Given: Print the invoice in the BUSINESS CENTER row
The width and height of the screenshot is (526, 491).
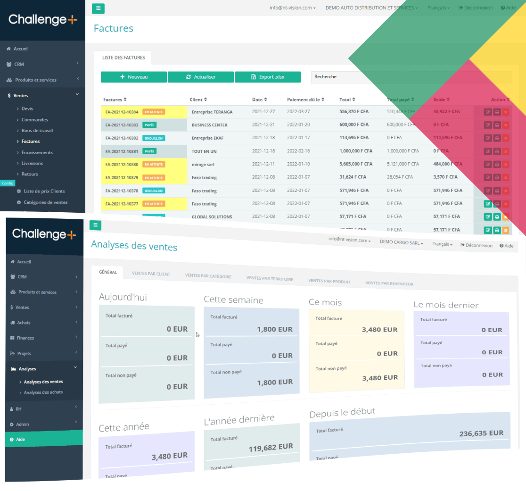Looking at the screenshot, I should pyautogui.click(x=497, y=125).
